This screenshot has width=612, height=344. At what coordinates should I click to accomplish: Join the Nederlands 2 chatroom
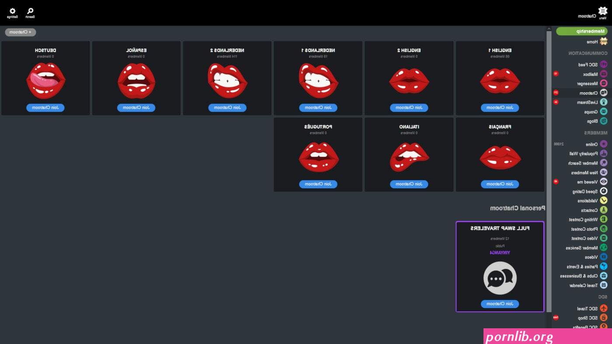[227, 107]
